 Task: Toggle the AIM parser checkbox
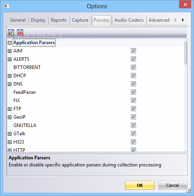coord(133,51)
